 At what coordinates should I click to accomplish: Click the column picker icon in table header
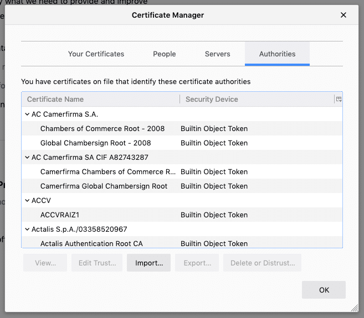click(x=338, y=99)
